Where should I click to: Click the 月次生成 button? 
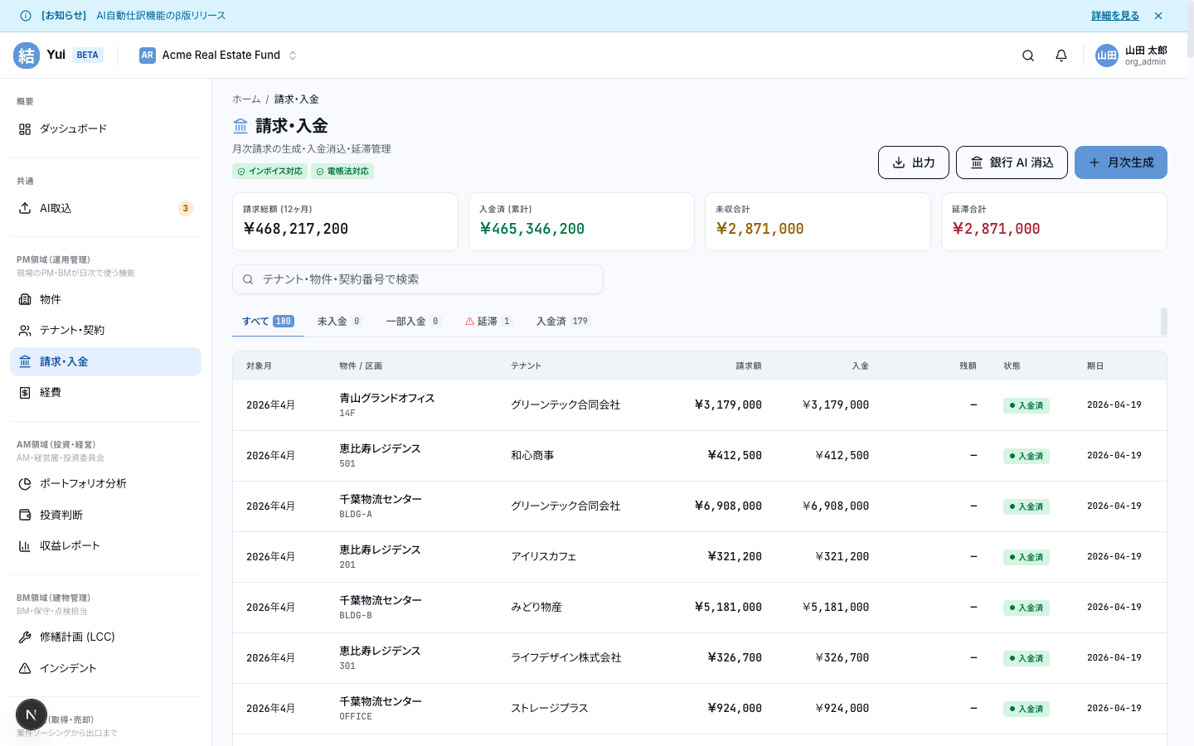[x=1121, y=162]
